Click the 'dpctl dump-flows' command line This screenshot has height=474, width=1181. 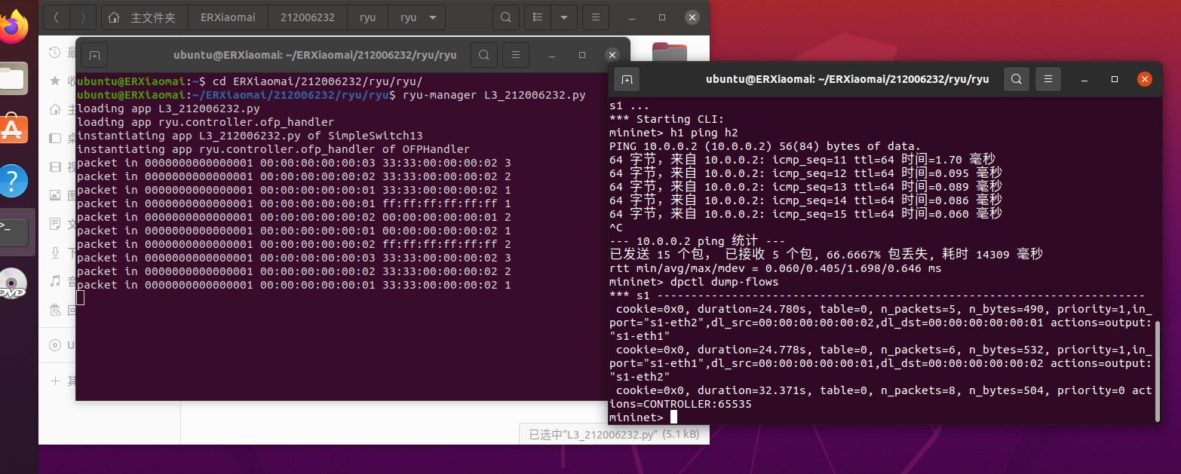coord(694,282)
